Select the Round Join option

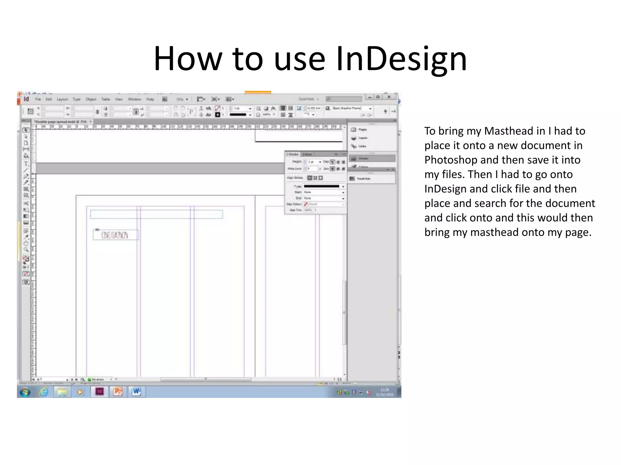tap(338, 169)
